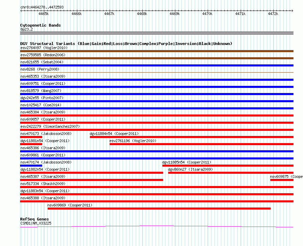
Task: Click the RefSeq Genes track title
Action: tap(34, 219)
